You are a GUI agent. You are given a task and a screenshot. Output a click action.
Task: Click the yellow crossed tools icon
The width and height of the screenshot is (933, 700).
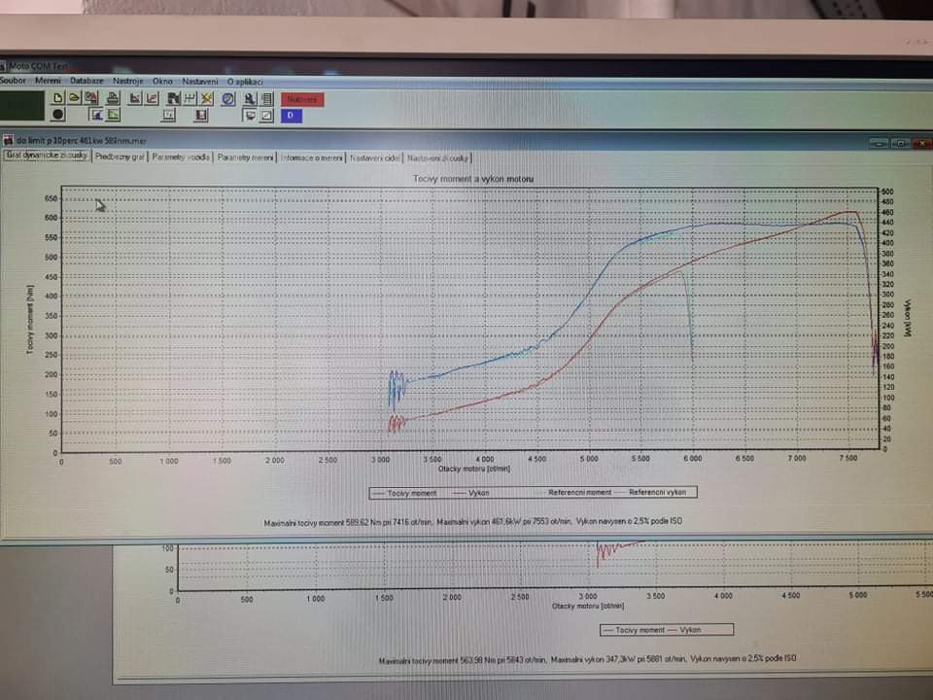(x=207, y=98)
